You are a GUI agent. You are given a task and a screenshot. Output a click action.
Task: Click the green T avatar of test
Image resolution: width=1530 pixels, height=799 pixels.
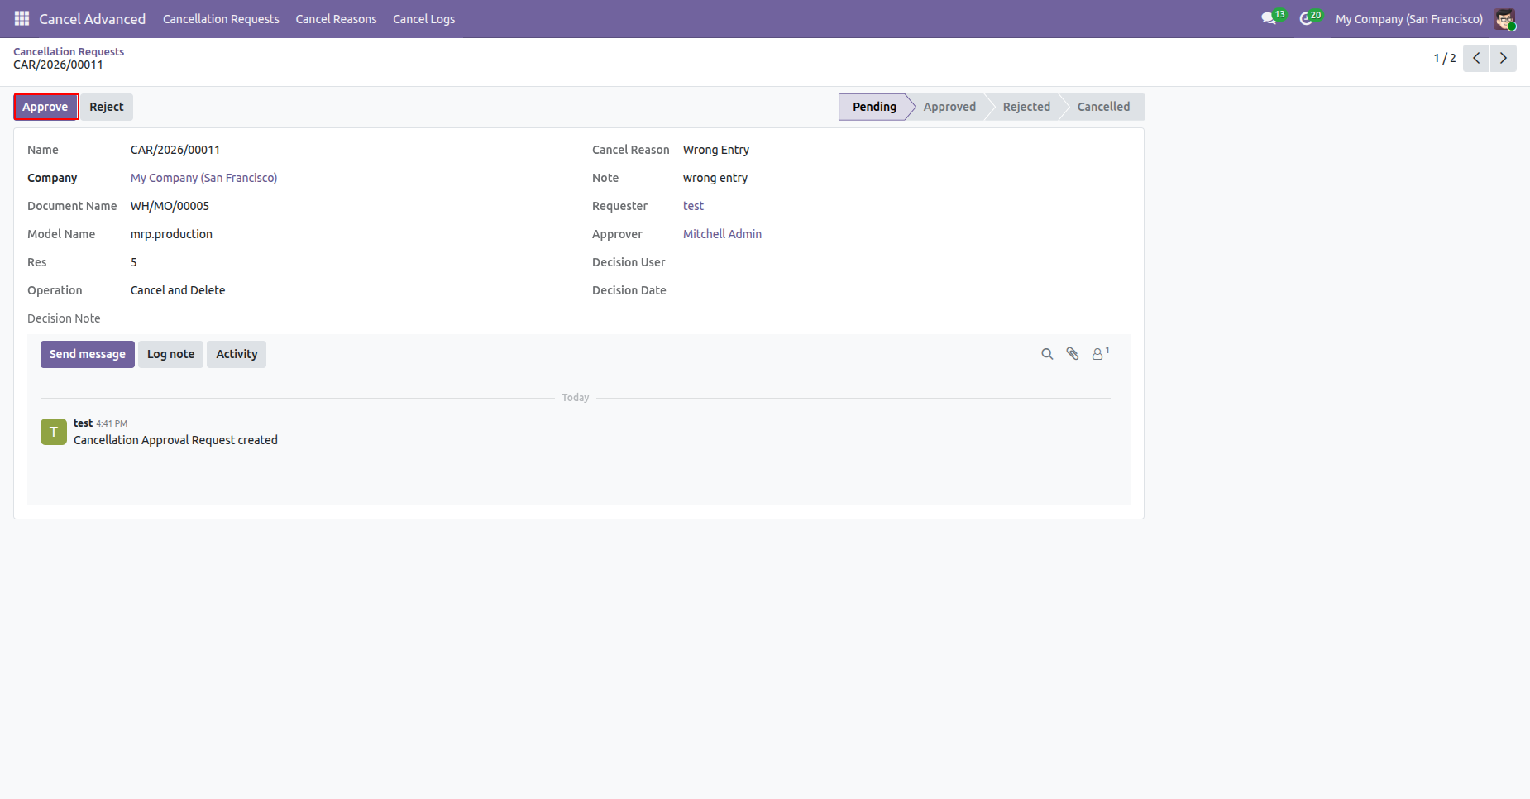point(54,432)
